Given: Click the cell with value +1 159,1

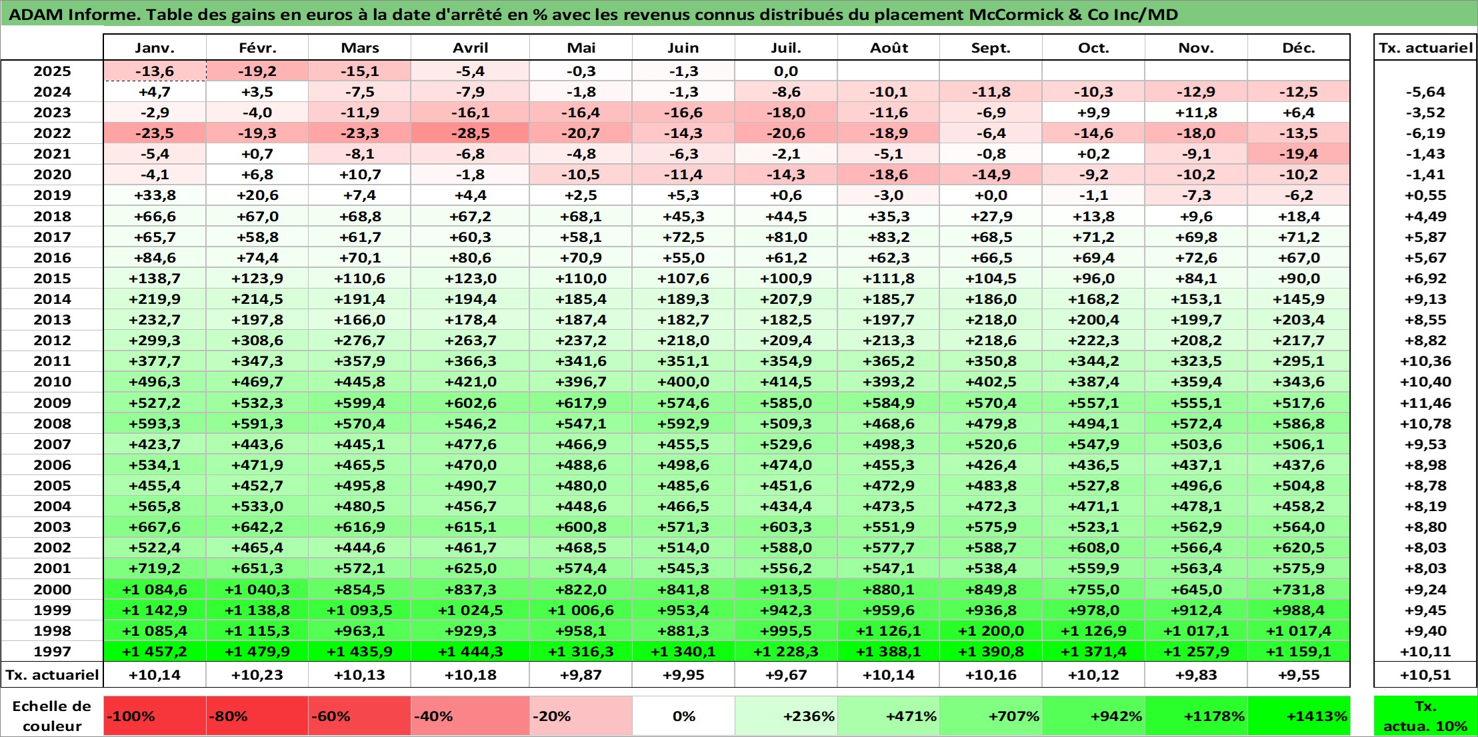Looking at the screenshot, I should [1299, 651].
